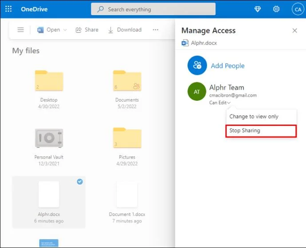
Task: Open the Documents shared folder
Action: 127,80
